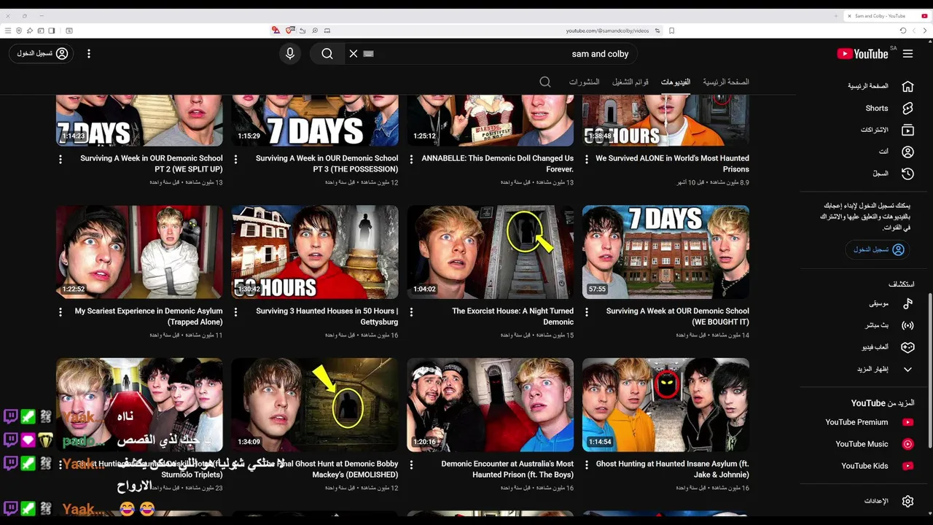Screen dimensions: 933x525
Task: Click the browser address bar URL
Action: [x=607, y=31]
